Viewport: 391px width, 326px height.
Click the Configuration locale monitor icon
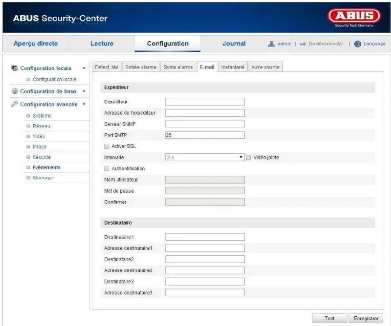(x=14, y=68)
